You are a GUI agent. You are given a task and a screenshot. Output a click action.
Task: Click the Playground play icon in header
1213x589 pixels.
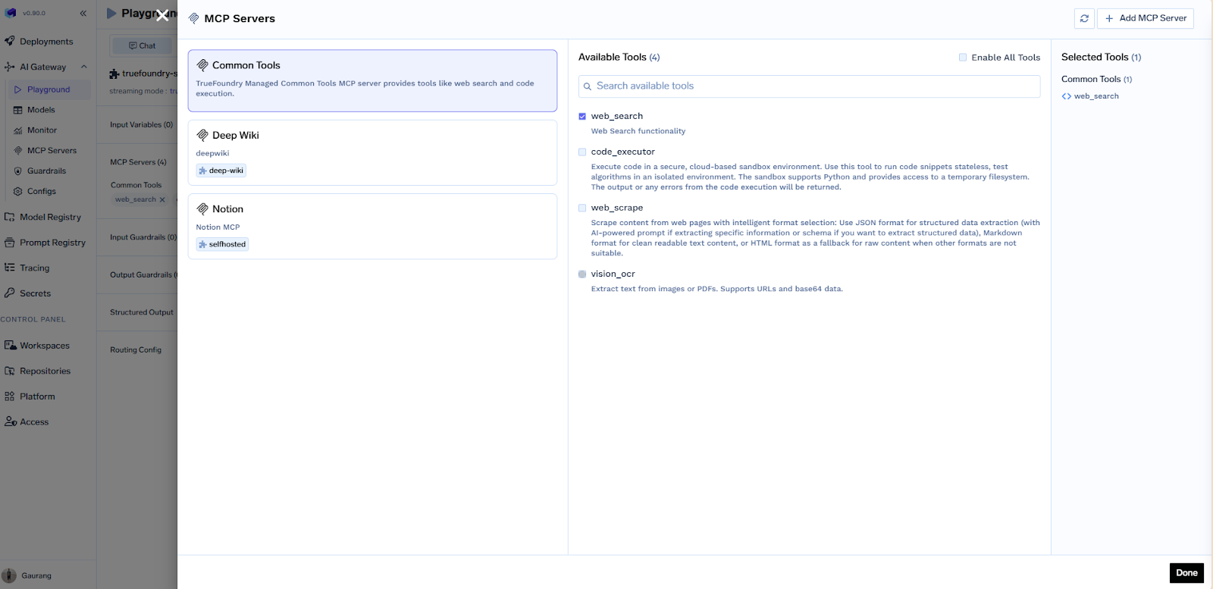[x=111, y=13]
